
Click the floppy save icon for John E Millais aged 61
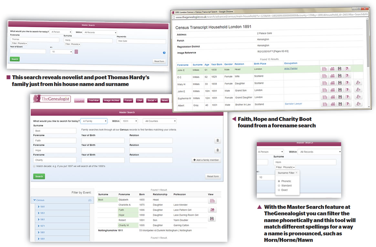339,69
